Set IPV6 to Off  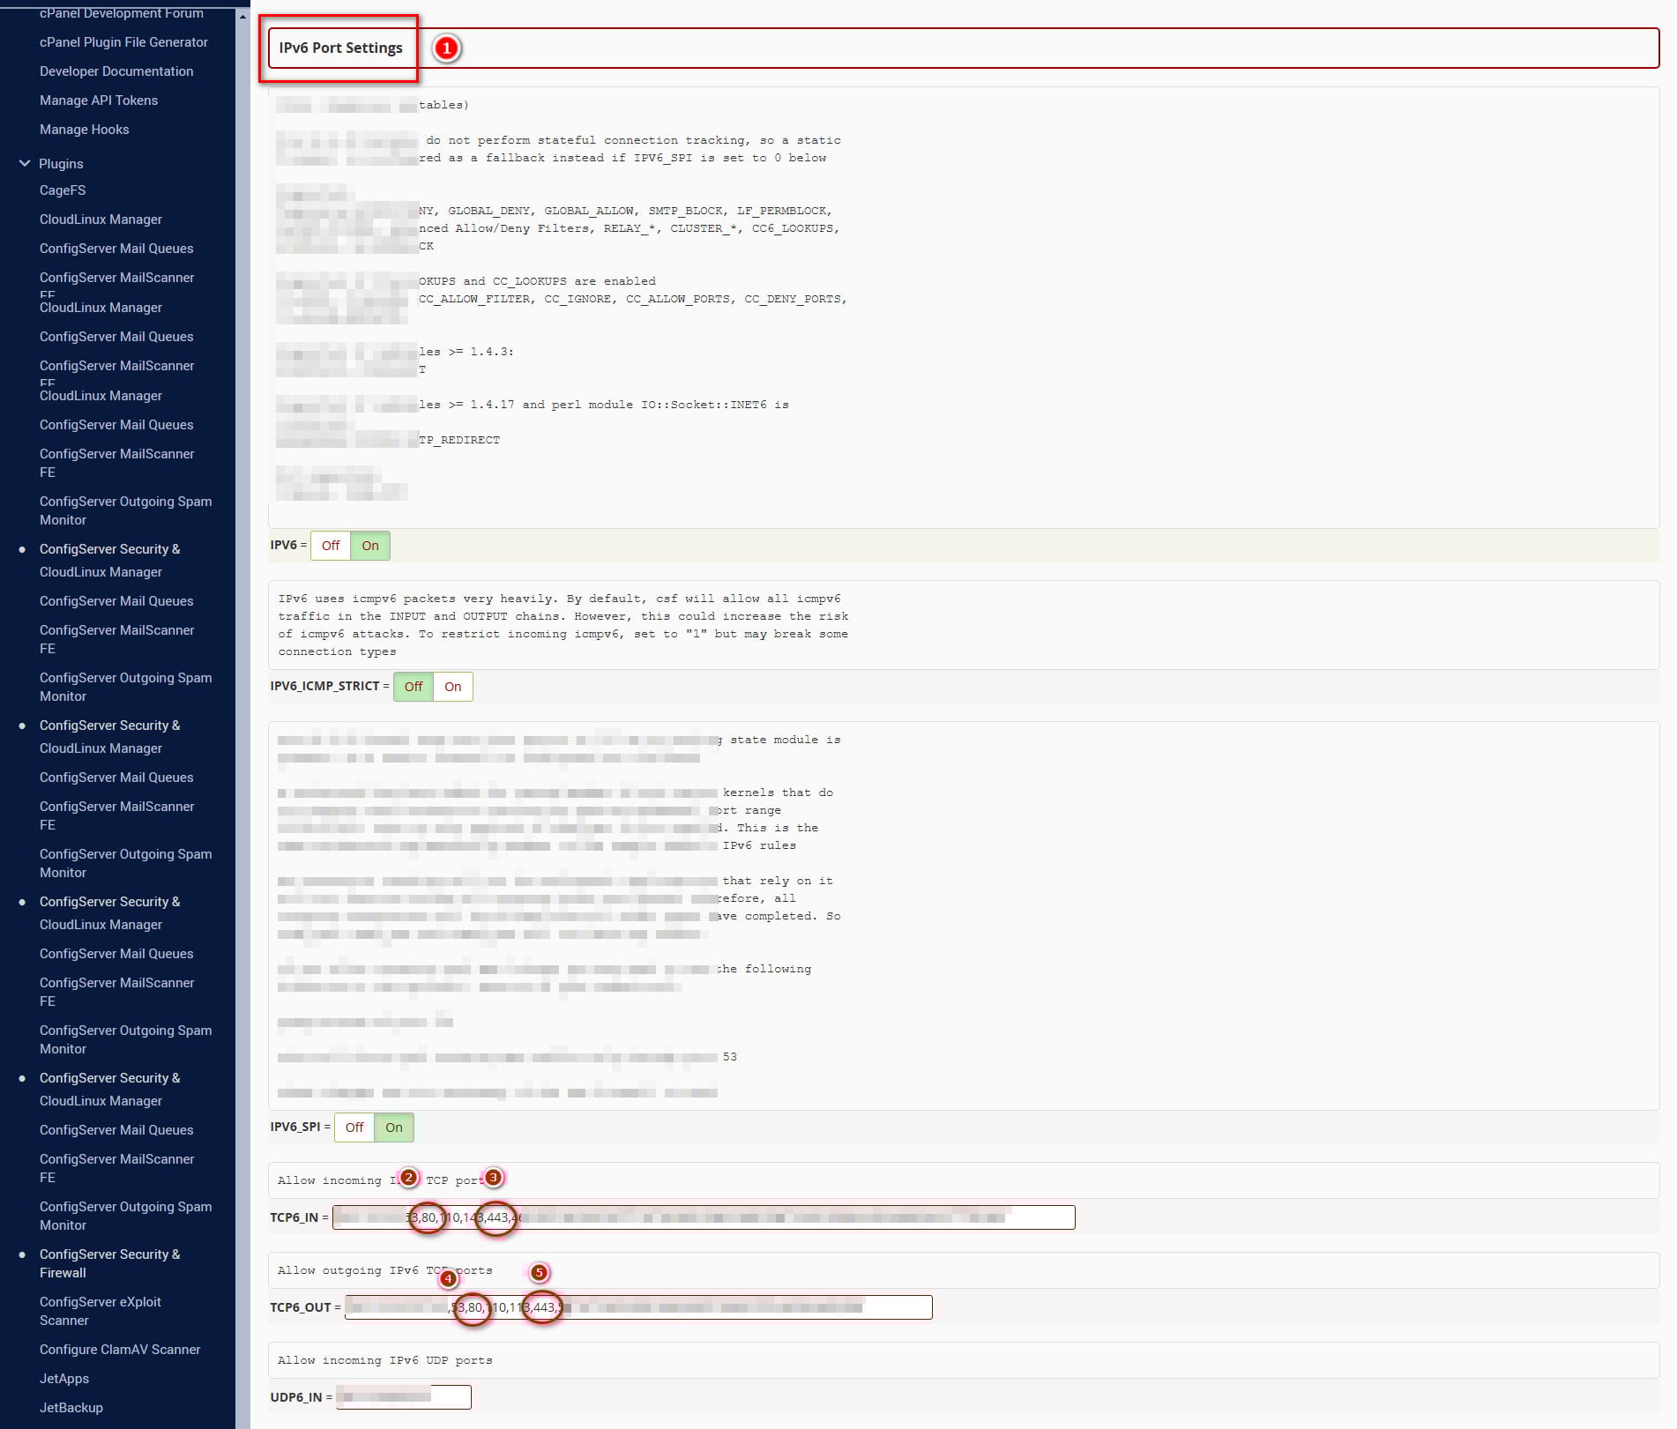click(331, 546)
